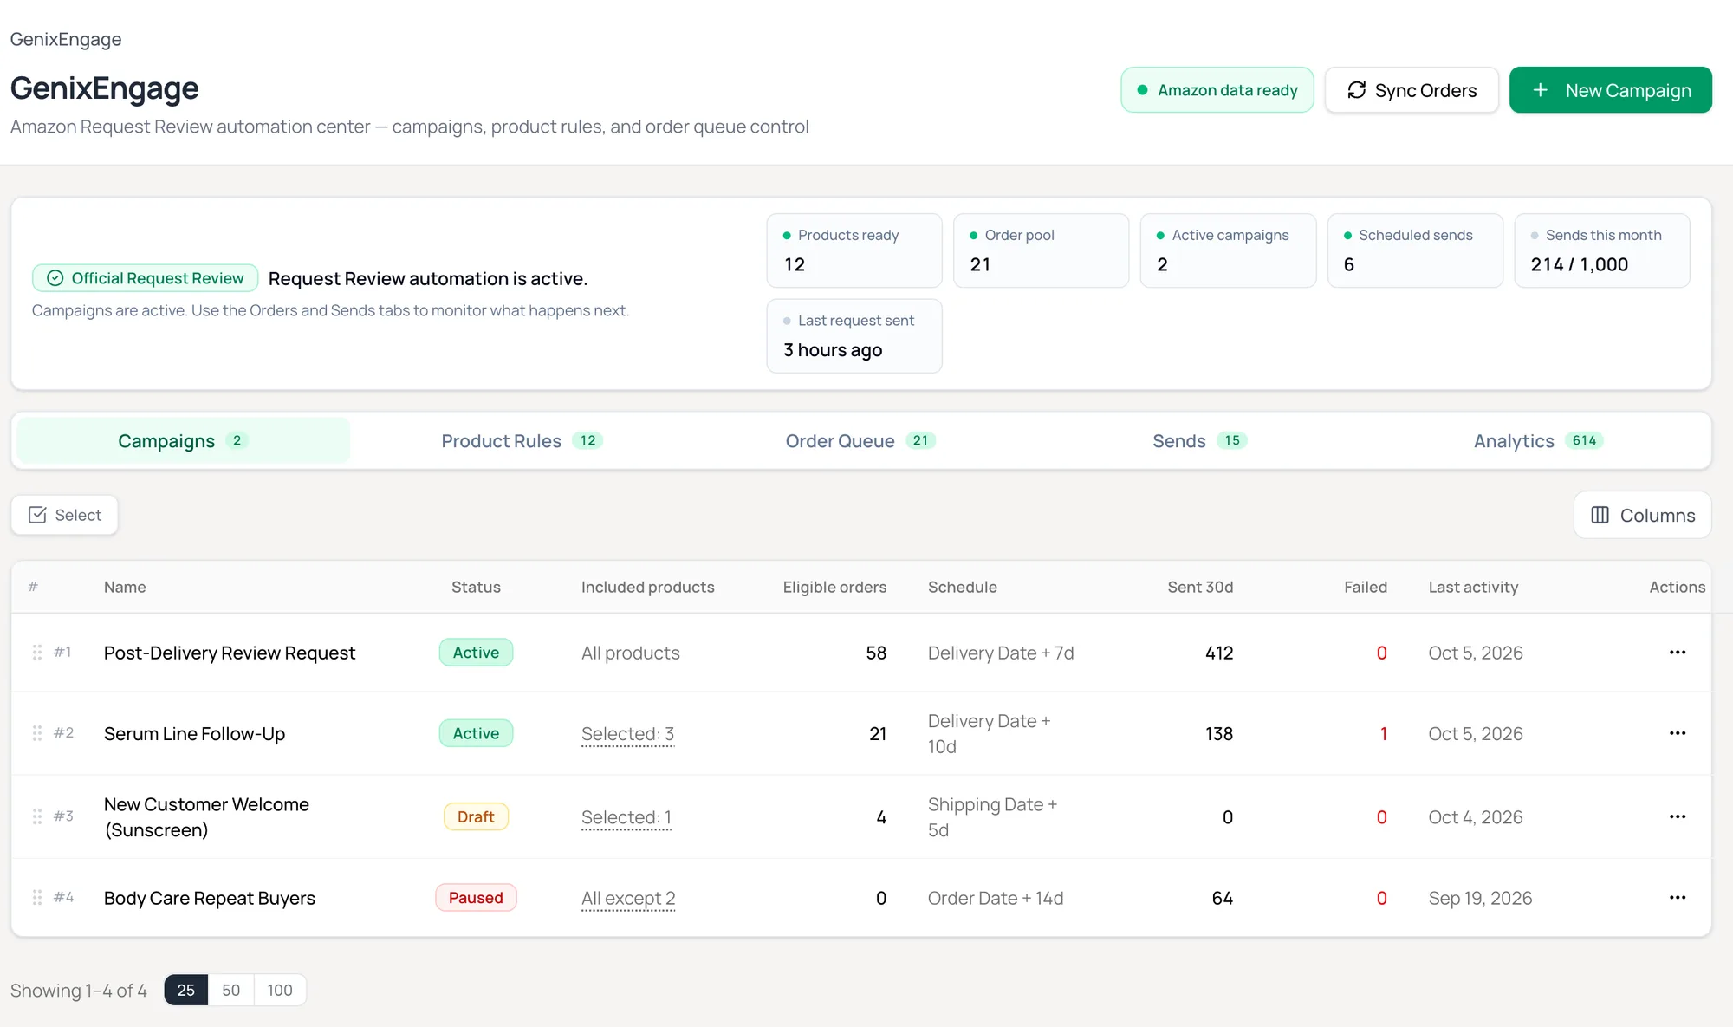Click the Products ready stat card
Image resolution: width=1733 pixels, height=1027 pixels.
854,250
